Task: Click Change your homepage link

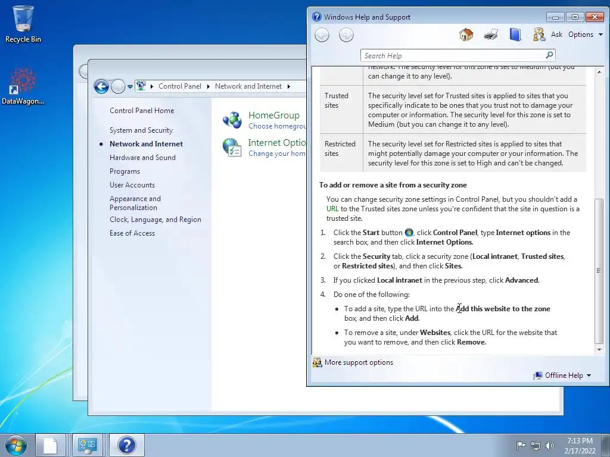Action: (x=277, y=154)
